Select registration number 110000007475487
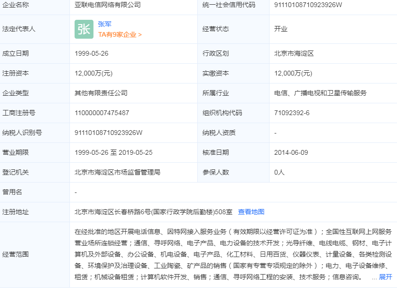The height and width of the screenshot is (292, 397). 102,113
